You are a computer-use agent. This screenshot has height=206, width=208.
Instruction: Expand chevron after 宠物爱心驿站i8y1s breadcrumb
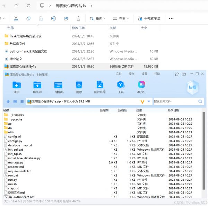pos(92,6)
